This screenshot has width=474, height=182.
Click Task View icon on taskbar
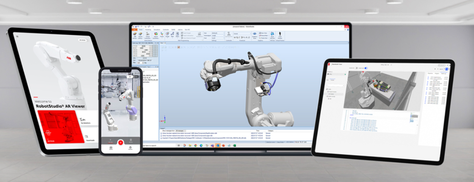coord(179,146)
